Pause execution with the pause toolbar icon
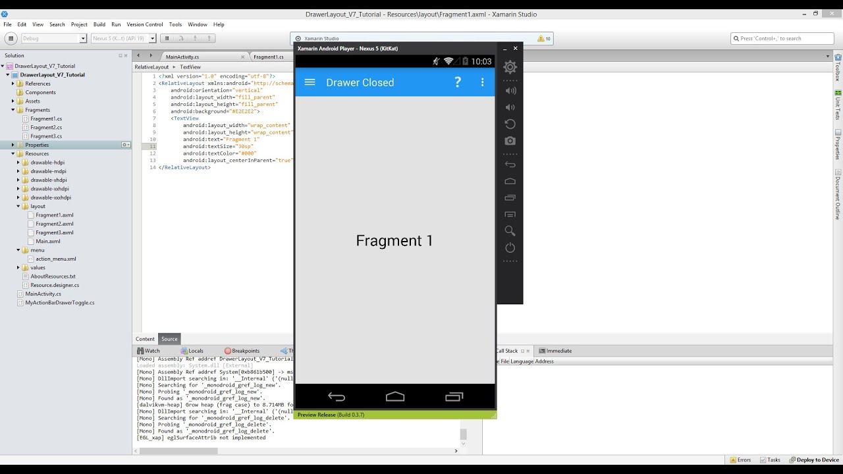 coord(167,39)
